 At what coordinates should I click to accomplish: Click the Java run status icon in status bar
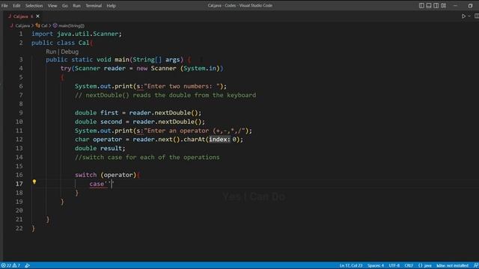28,266
